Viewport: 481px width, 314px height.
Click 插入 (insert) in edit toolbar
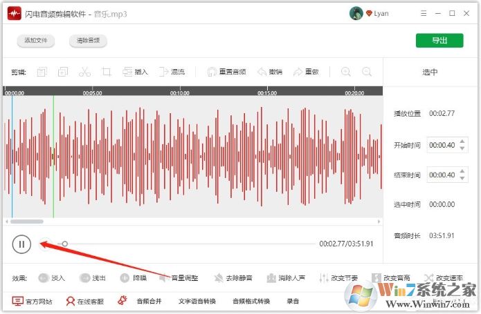(x=135, y=72)
